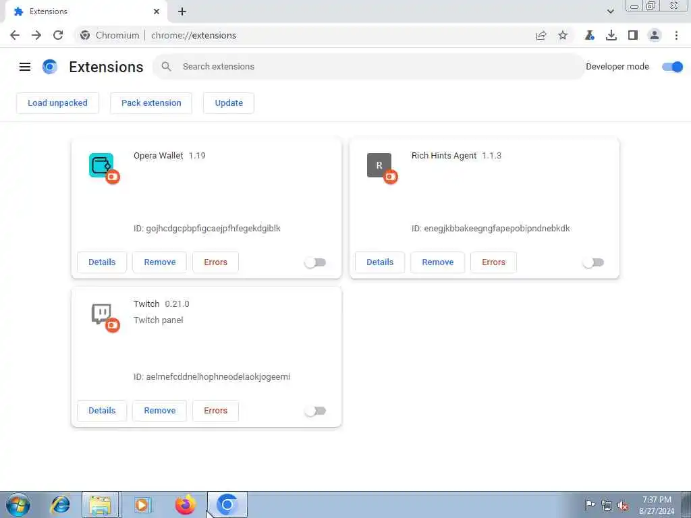Screen dimensions: 691x518
Task: Remove the Rich Hints Agent extension
Action: tap(437, 262)
